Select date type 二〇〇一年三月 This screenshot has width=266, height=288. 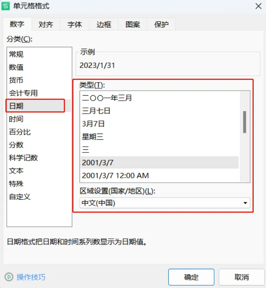coord(160,98)
